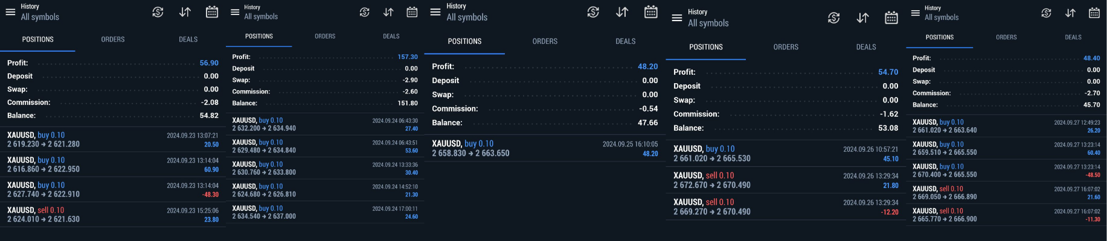The width and height of the screenshot is (1107, 241).
Task: Select Positions tab in panel with profit 48.20
Action: pyautogui.click(x=464, y=42)
